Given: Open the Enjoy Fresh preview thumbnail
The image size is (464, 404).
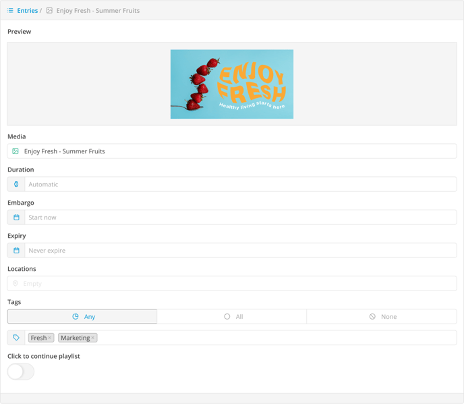Looking at the screenshot, I should [x=232, y=84].
